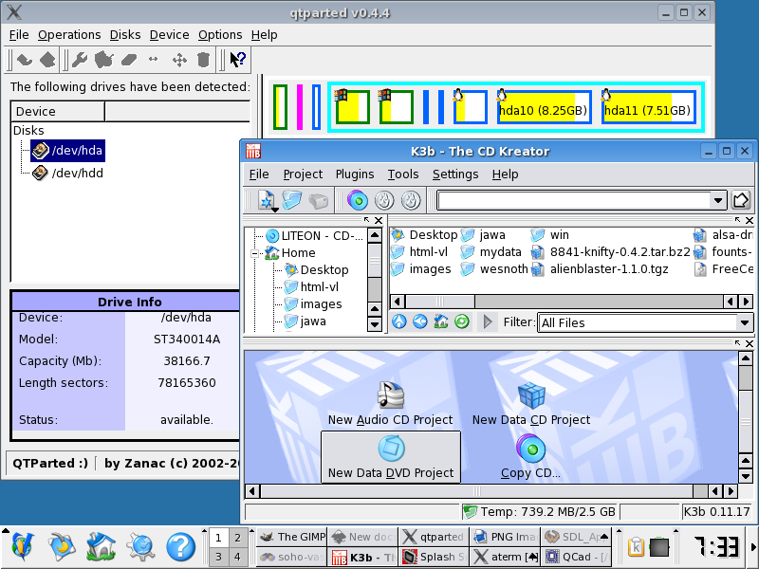Image resolution: width=759 pixels, height=569 pixels.
Task: Switch to virtual desktop 3 in pager
Action: [217, 557]
